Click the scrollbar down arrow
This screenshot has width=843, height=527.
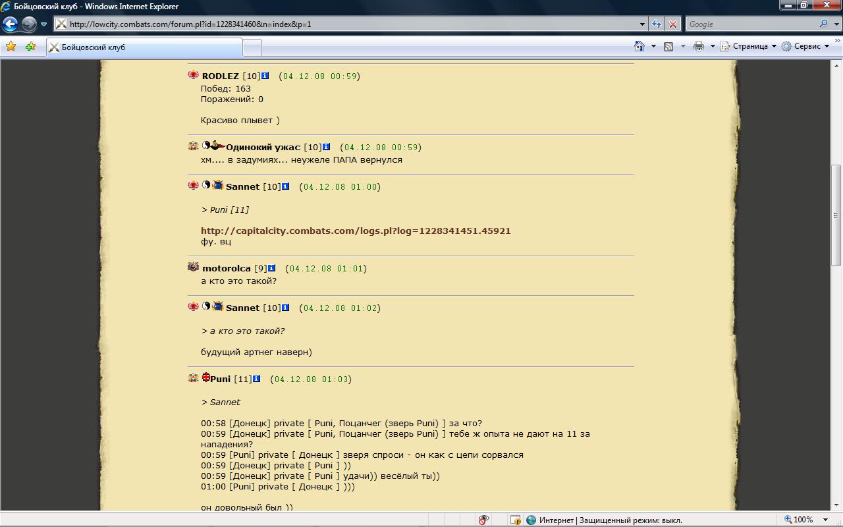(x=836, y=506)
